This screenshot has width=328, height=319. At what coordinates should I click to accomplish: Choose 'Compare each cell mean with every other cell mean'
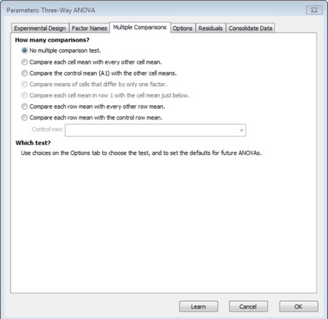[x=24, y=62]
